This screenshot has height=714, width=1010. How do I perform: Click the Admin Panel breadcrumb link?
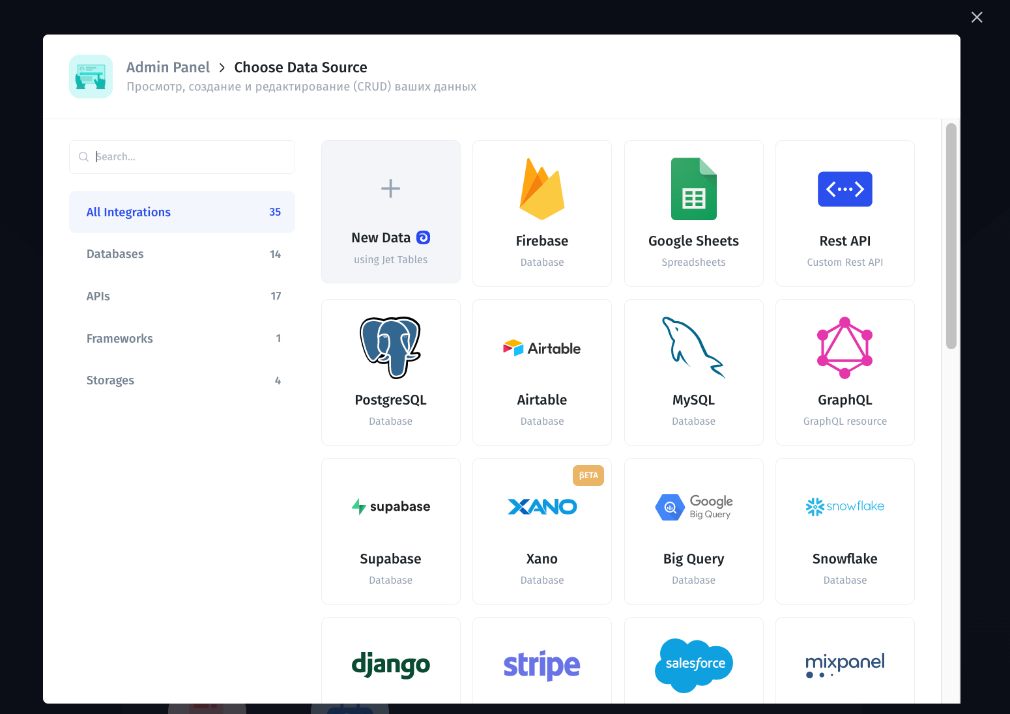tap(168, 67)
